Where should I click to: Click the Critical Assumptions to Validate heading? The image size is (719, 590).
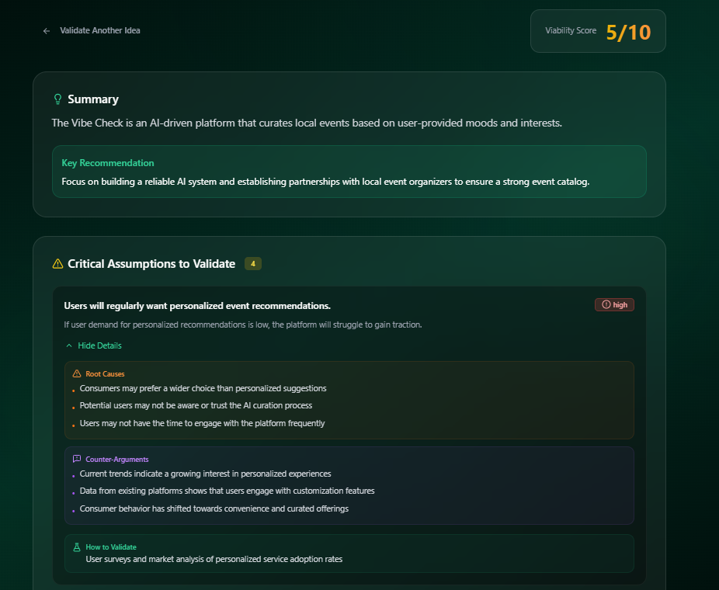click(x=151, y=264)
